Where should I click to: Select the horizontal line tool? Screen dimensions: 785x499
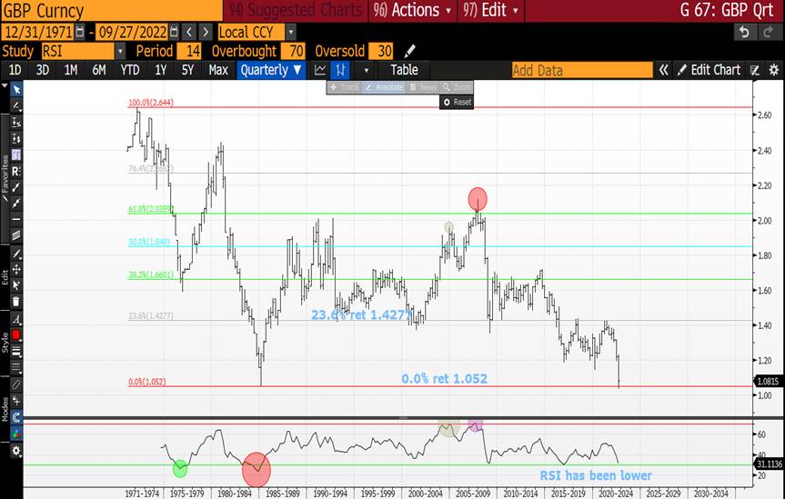[16, 219]
